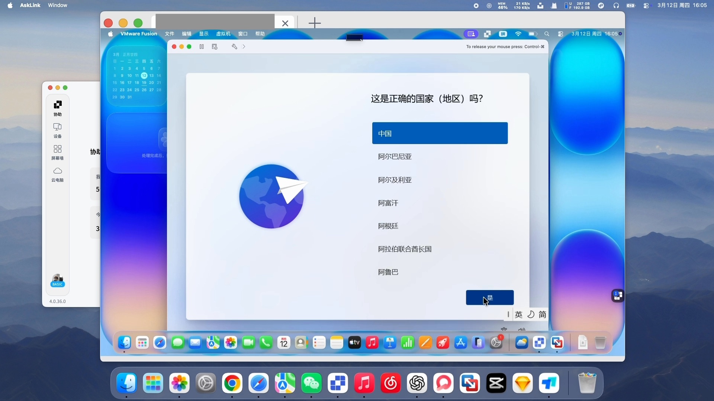Expand the VMware toolbar chevron arrow
The width and height of the screenshot is (714, 401).
(x=244, y=47)
